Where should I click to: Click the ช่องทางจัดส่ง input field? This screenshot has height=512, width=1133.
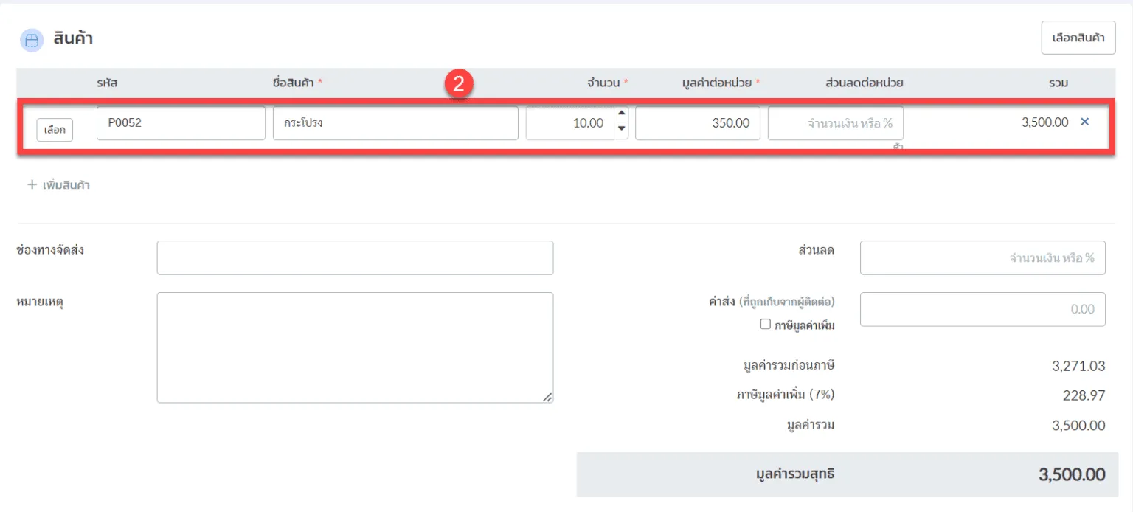(355, 257)
